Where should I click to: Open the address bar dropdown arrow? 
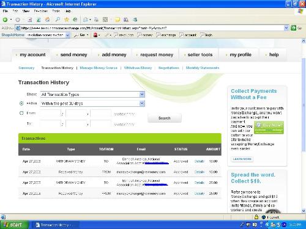286,28
